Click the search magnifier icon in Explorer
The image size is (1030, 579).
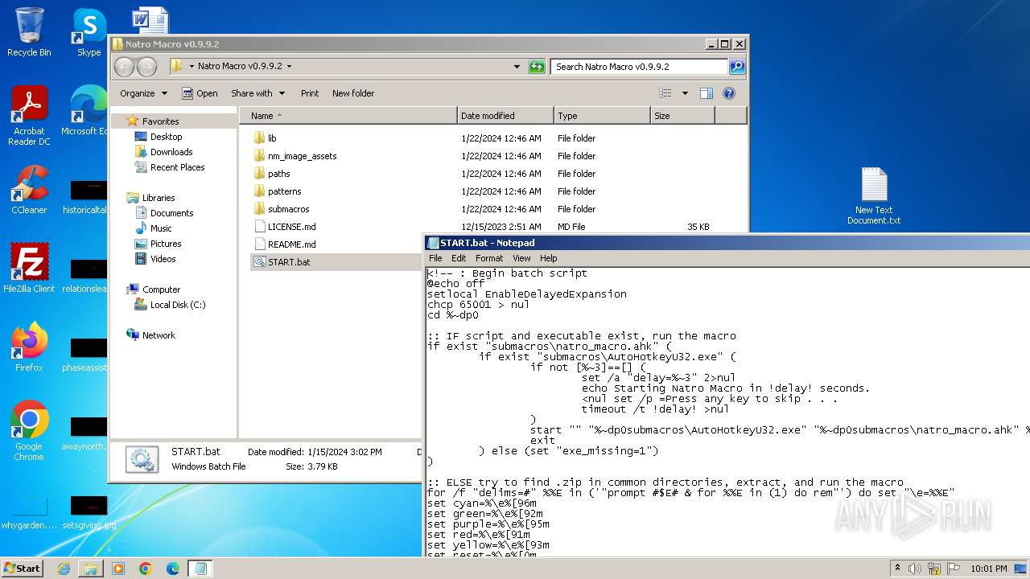[736, 67]
